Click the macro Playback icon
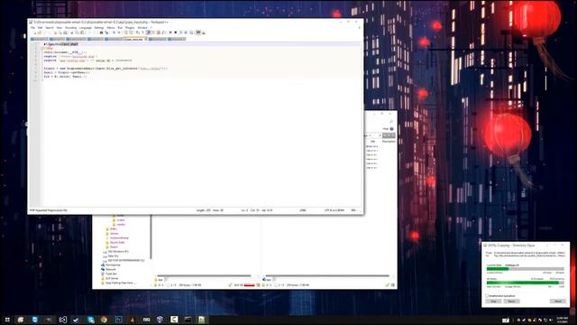The width and height of the screenshot is (577, 325). pyautogui.click(x=180, y=32)
